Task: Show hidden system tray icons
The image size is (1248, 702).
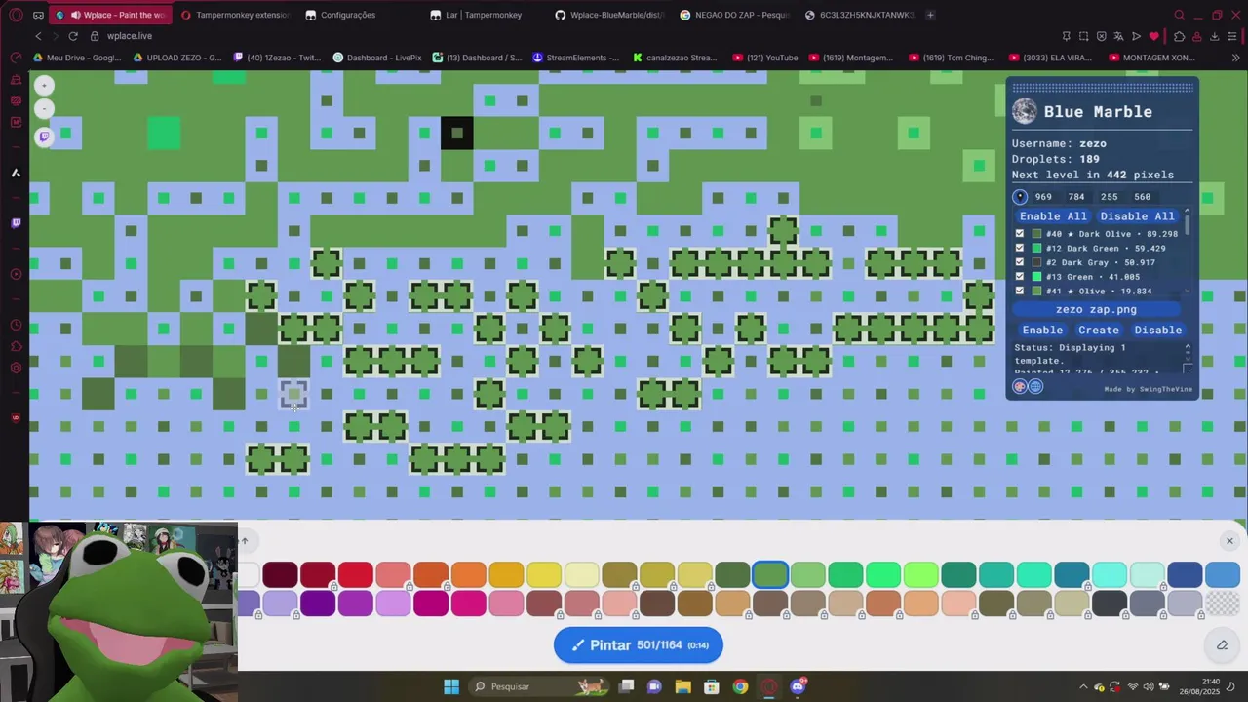Action: (1083, 686)
